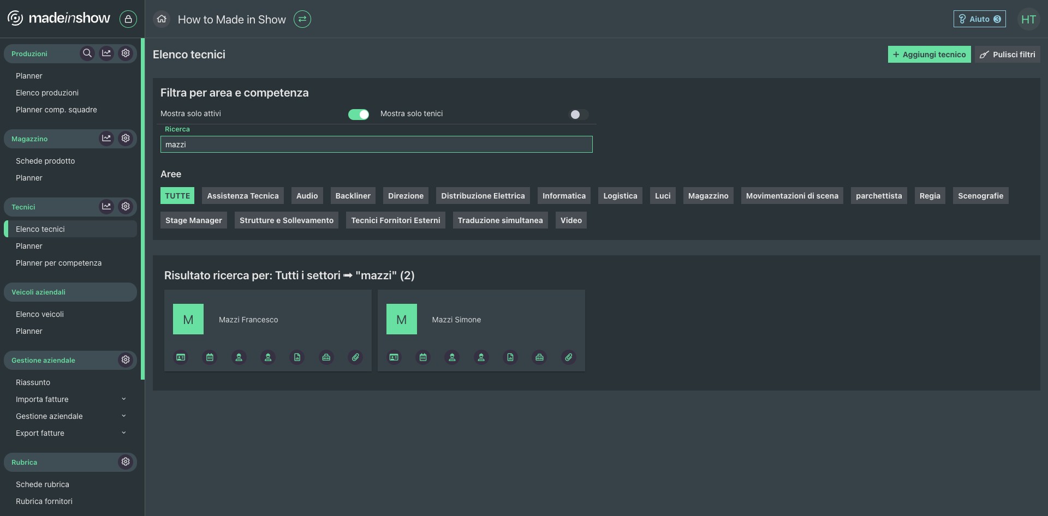1048x516 pixels.
Task: Open Tecnici section settings gear
Action: [126, 207]
